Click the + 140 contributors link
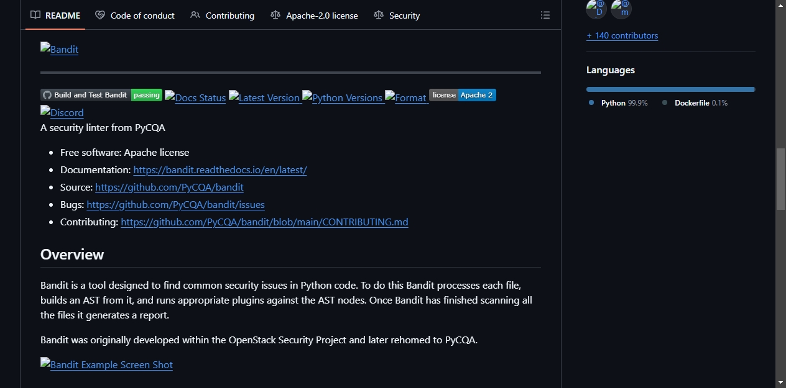The width and height of the screenshot is (786, 388). tap(622, 35)
